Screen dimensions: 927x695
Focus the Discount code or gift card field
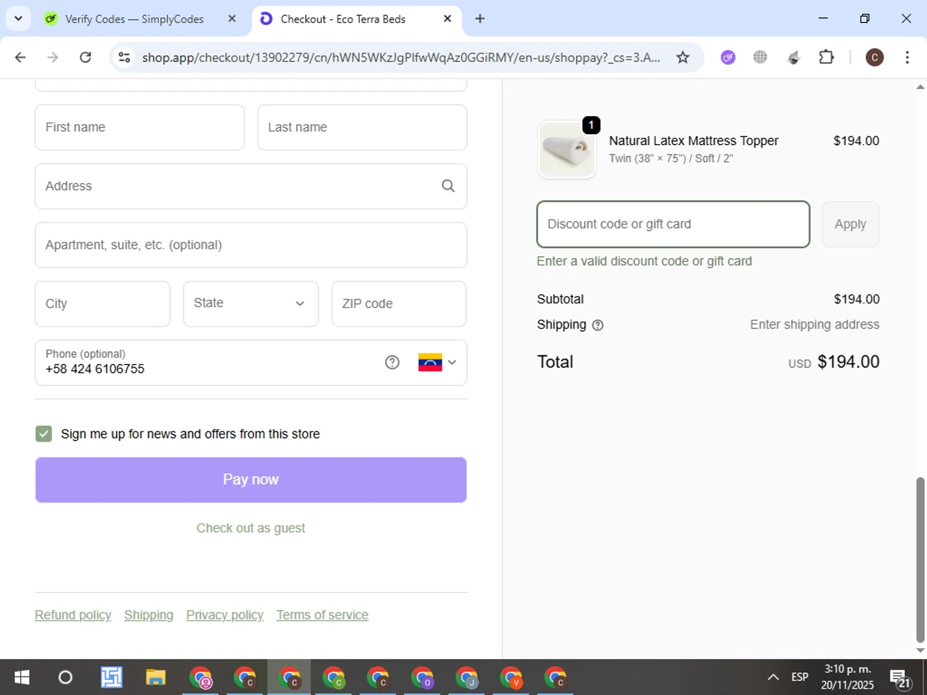[x=673, y=224]
